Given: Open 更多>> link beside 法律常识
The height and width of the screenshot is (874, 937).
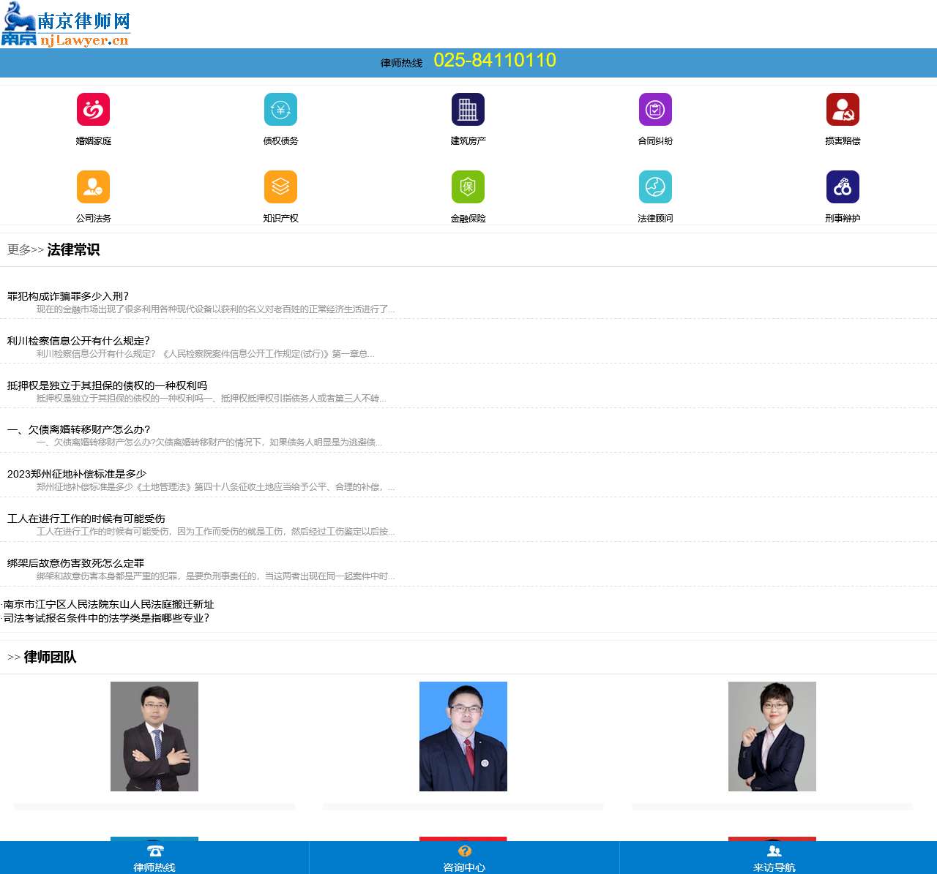Looking at the screenshot, I should (26, 250).
